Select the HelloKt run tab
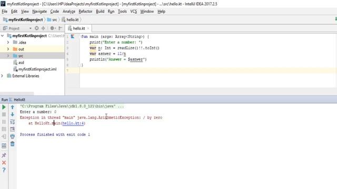 tap(17, 100)
